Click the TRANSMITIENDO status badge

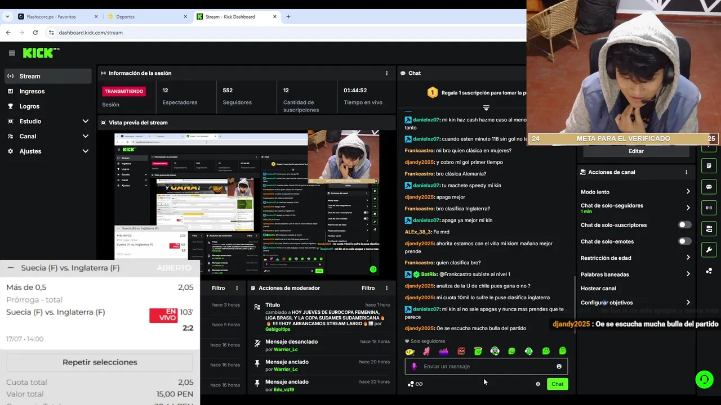click(124, 91)
